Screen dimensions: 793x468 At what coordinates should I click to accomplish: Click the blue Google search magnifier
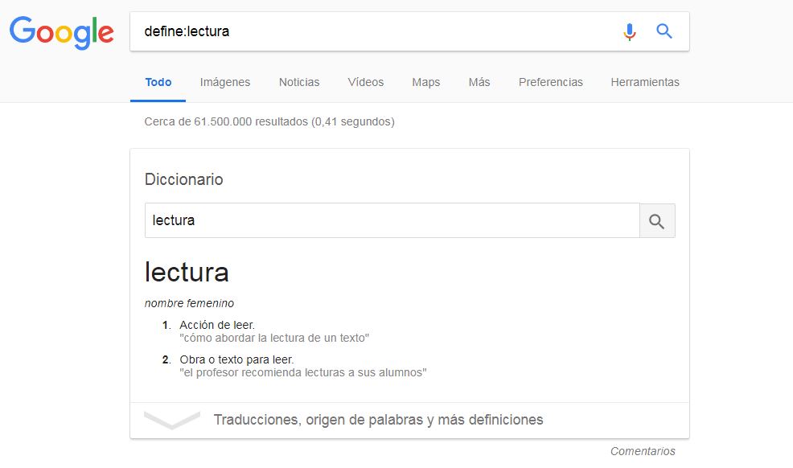664,31
